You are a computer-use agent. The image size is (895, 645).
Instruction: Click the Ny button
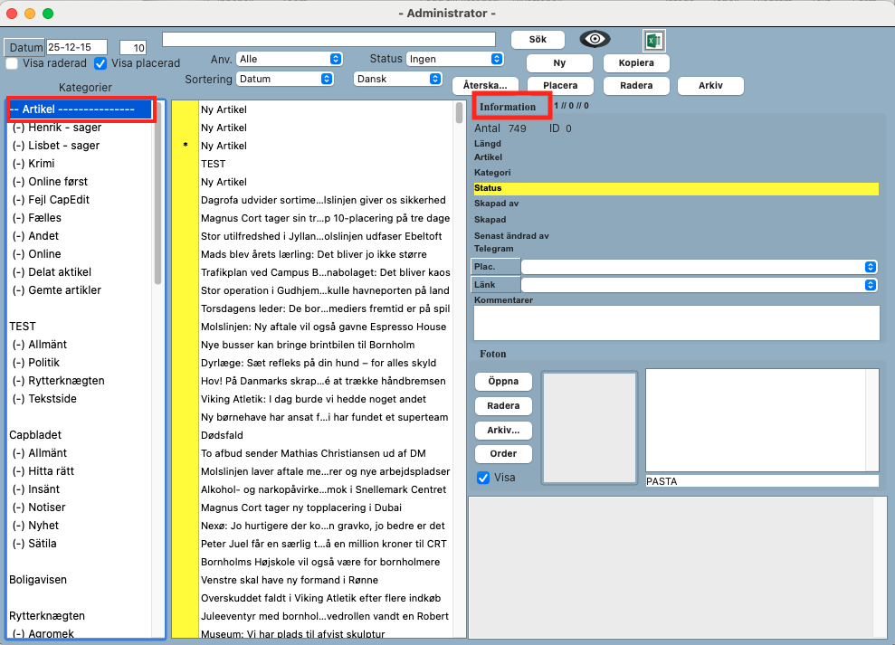tap(559, 63)
